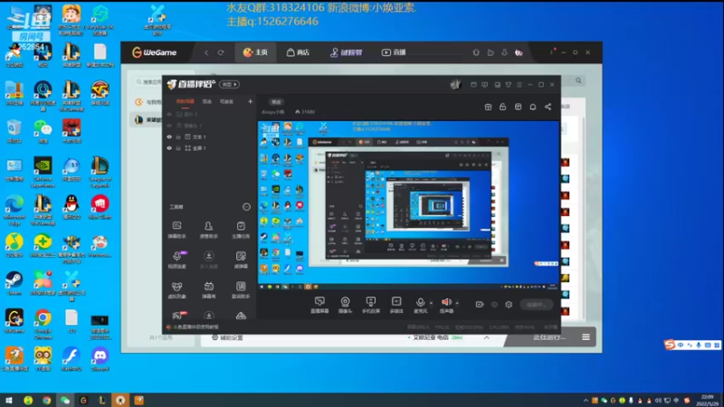724x407 pixels.
Task: Select the 文本 1 source row
Action: click(210, 137)
